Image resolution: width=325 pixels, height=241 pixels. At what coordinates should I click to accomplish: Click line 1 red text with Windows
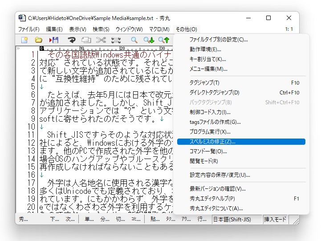(110, 54)
